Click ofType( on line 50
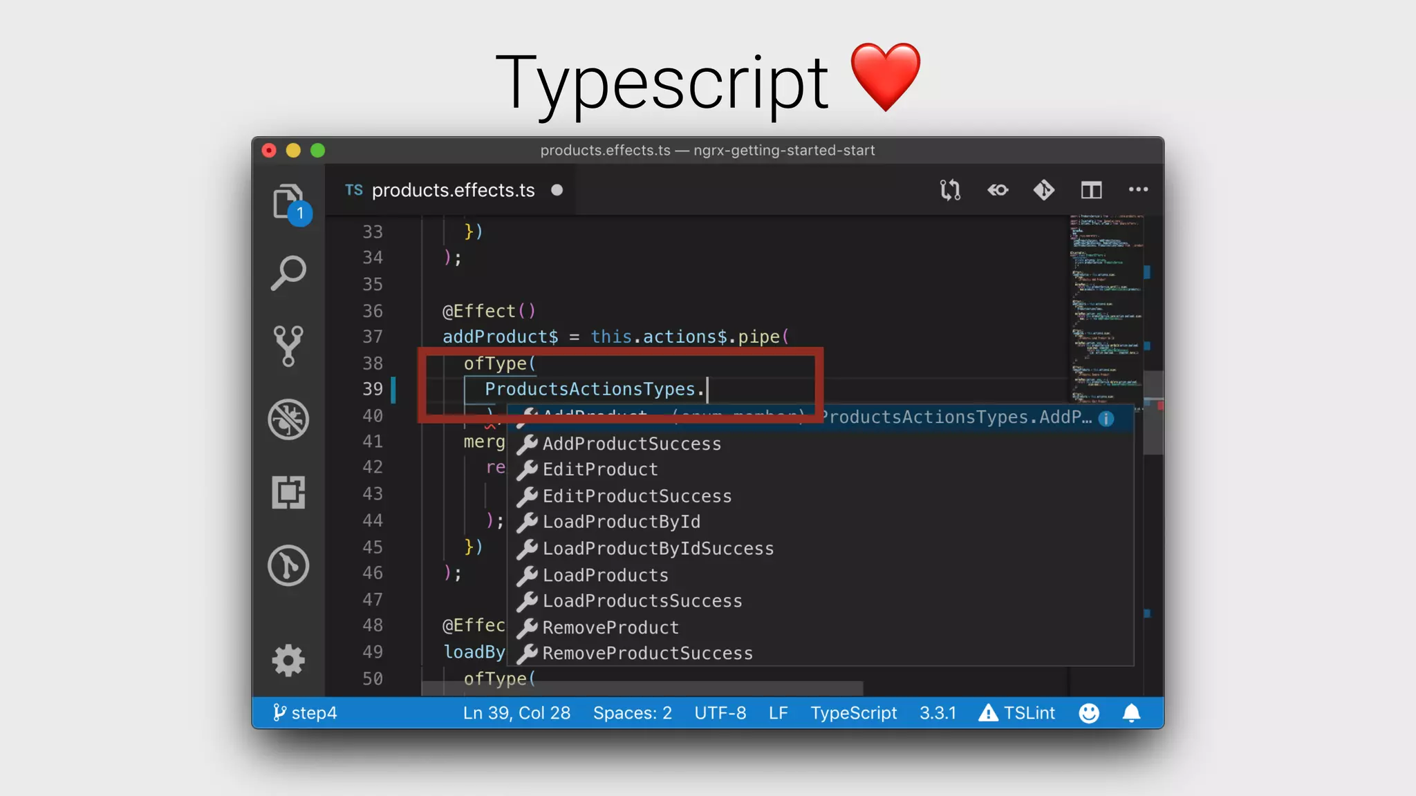The height and width of the screenshot is (796, 1416). tap(499, 679)
